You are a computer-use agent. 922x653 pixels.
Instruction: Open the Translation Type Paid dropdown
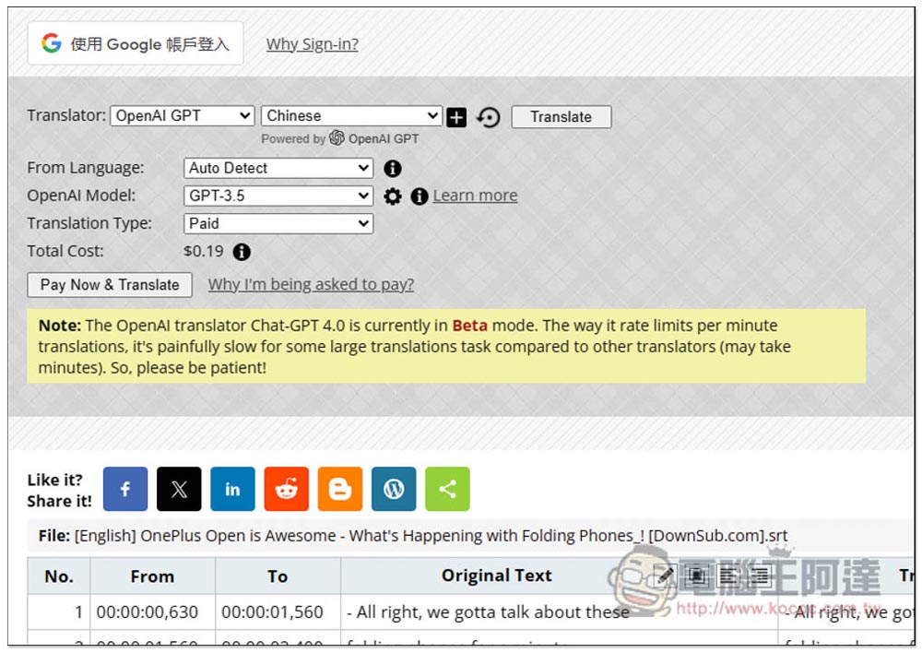point(278,223)
